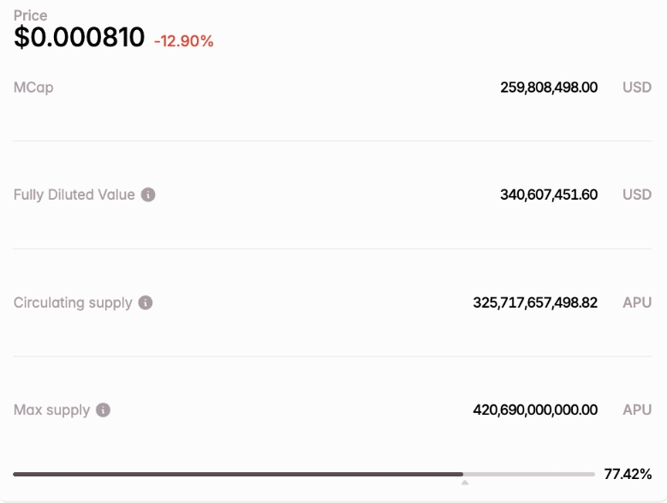Click the MCap label
This screenshot has width=667, height=503.
[x=33, y=87]
